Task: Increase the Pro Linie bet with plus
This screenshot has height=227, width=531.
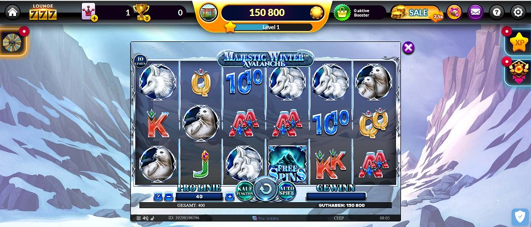Action: pyautogui.click(x=230, y=197)
